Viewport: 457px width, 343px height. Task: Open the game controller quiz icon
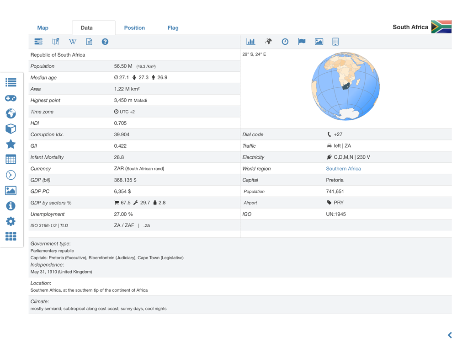pos(11,98)
